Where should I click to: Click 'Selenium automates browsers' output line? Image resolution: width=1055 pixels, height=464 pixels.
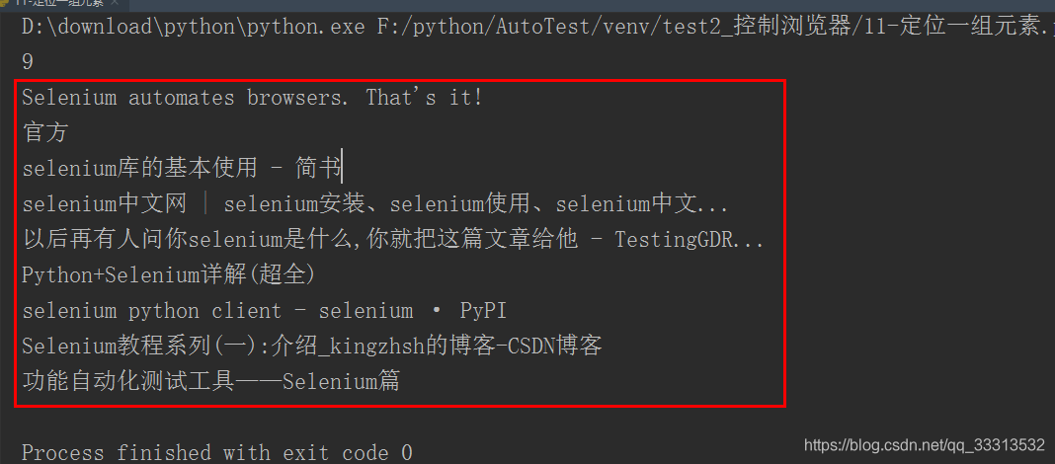pos(252,98)
